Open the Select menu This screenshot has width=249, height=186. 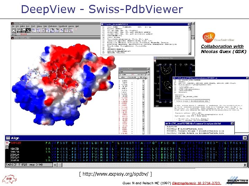[x=22, y=26]
